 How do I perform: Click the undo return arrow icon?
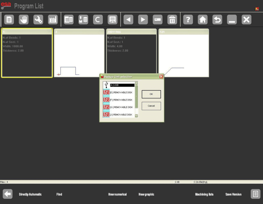(x=217, y=20)
